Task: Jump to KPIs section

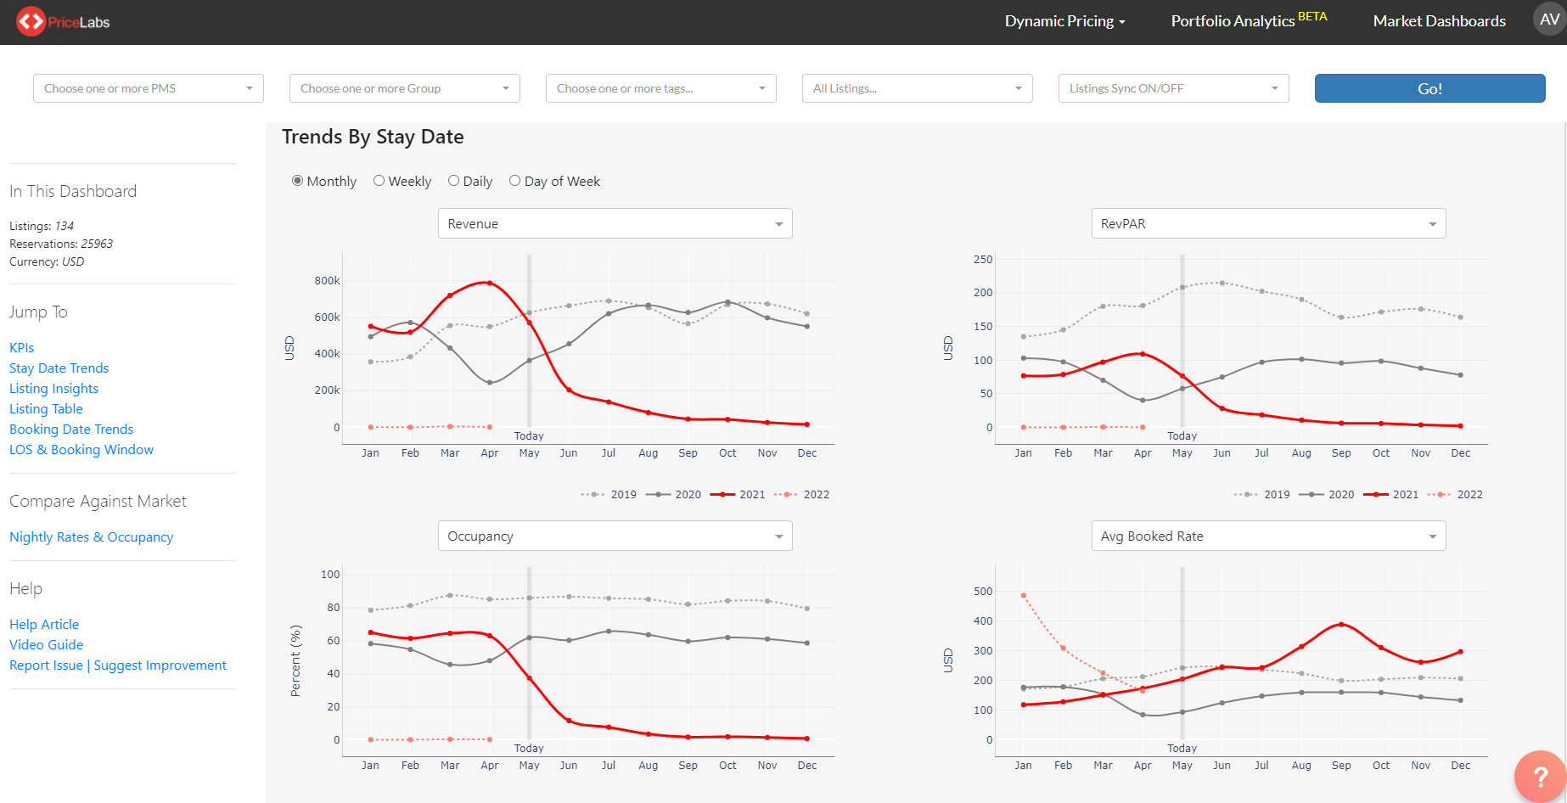Action: [22, 347]
